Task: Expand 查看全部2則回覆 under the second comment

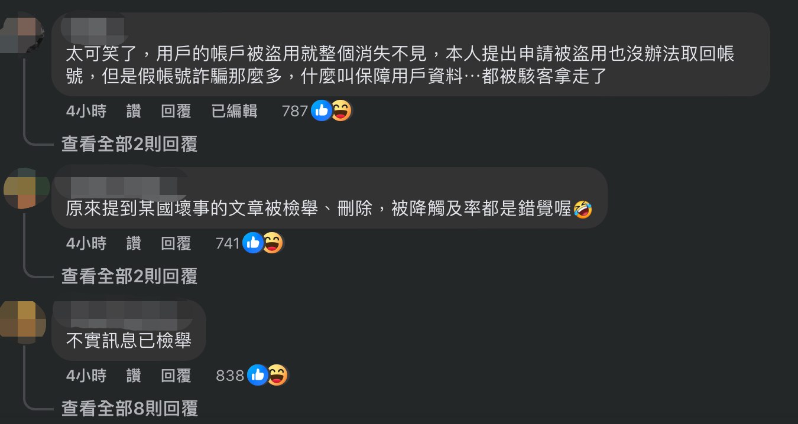Action: tap(129, 276)
